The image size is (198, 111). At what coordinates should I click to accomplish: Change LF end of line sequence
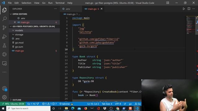click(125, 104)
